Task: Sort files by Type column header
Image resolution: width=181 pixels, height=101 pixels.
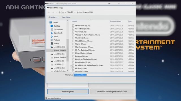Action: click(130, 21)
